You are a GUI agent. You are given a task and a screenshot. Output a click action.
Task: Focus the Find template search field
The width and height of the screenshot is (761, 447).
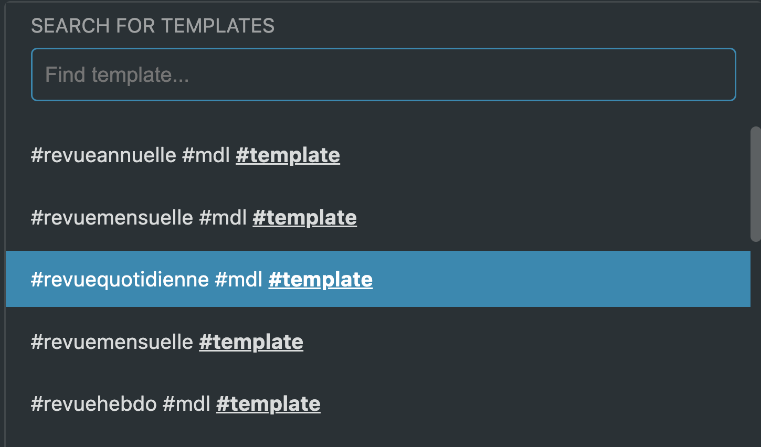(x=384, y=74)
